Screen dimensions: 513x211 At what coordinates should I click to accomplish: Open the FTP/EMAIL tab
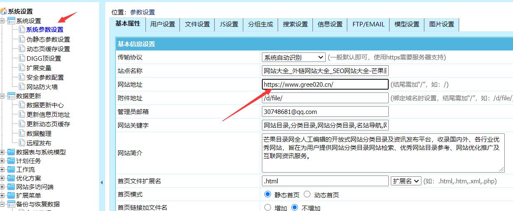(x=368, y=24)
